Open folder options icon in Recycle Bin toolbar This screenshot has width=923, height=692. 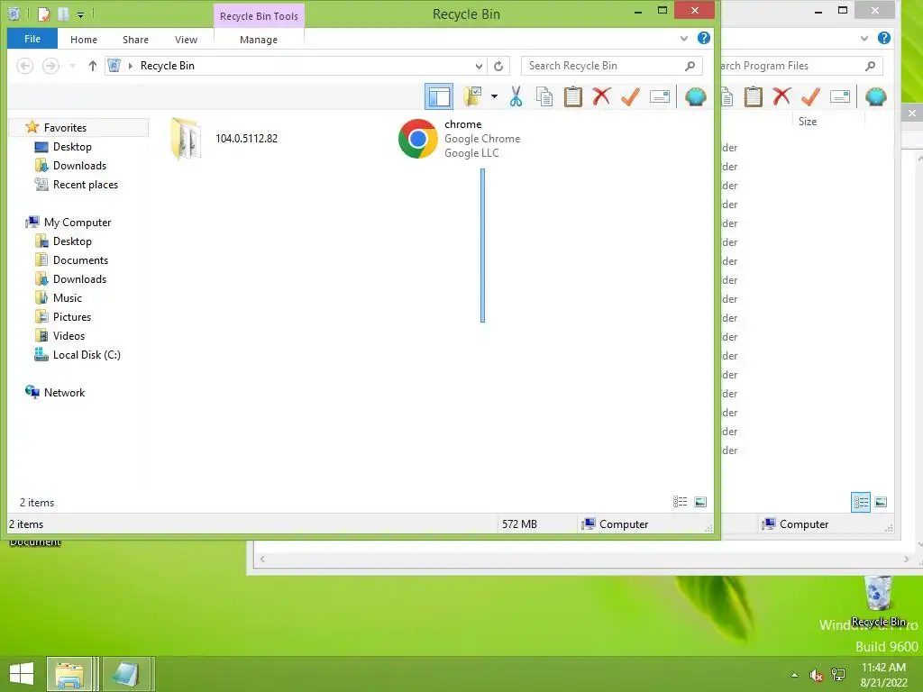pyautogui.click(x=472, y=96)
